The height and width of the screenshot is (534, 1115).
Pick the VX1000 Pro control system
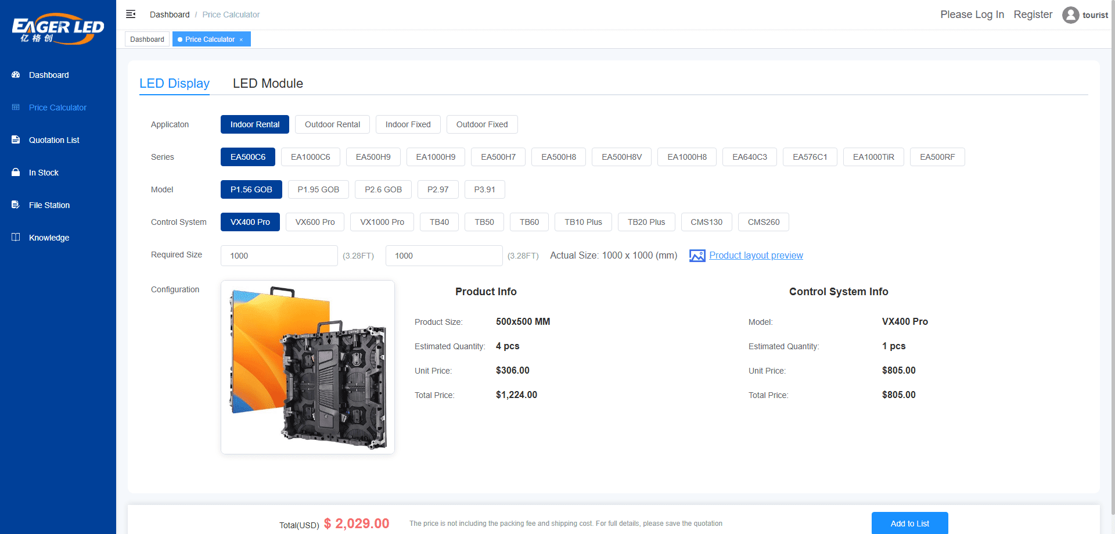[382, 222]
